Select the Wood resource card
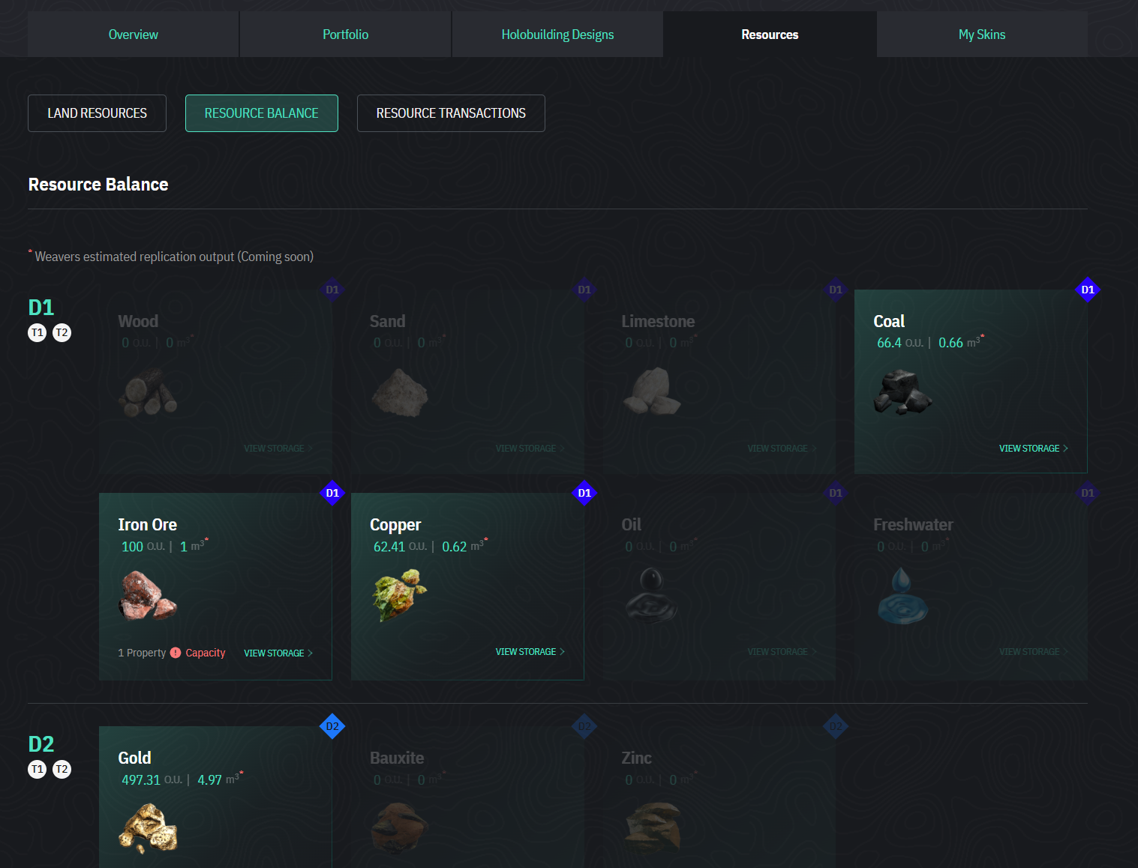The height and width of the screenshot is (868, 1138). (215, 382)
